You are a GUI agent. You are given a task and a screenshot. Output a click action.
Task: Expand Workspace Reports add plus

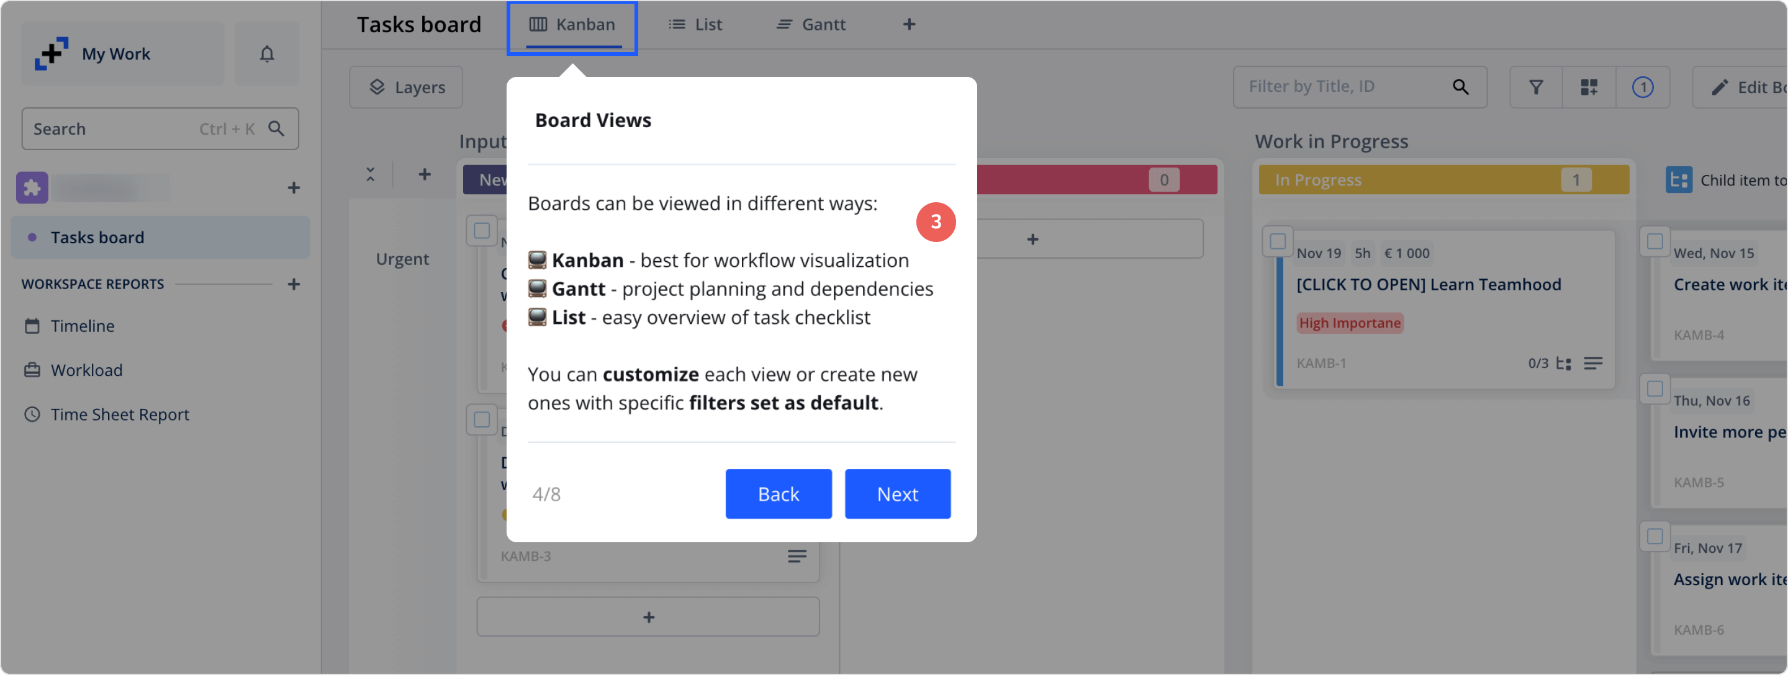pyautogui.click(x=294, y=284)
